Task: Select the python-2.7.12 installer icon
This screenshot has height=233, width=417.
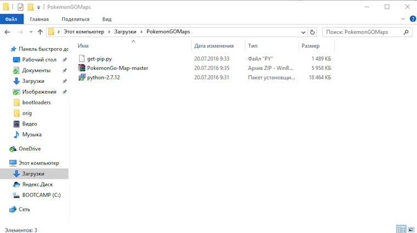Action: click(x=82, y=78)
